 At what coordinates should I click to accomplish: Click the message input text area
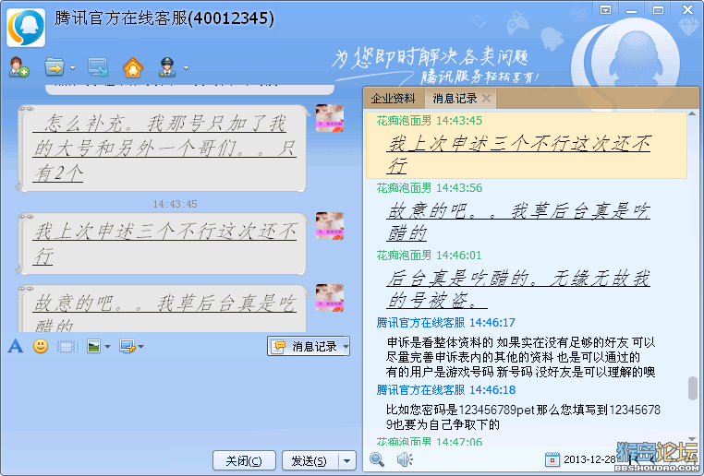179,401
